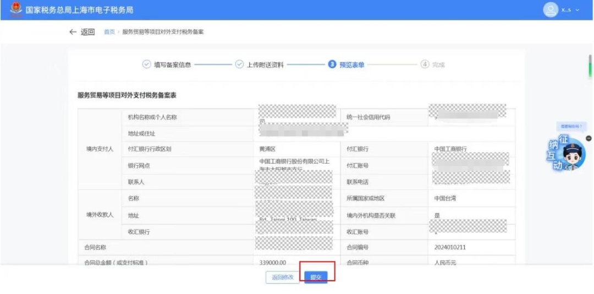Click the 境内支付人 row header
Screen dimensions: 594x294
[x=100, y=149]
